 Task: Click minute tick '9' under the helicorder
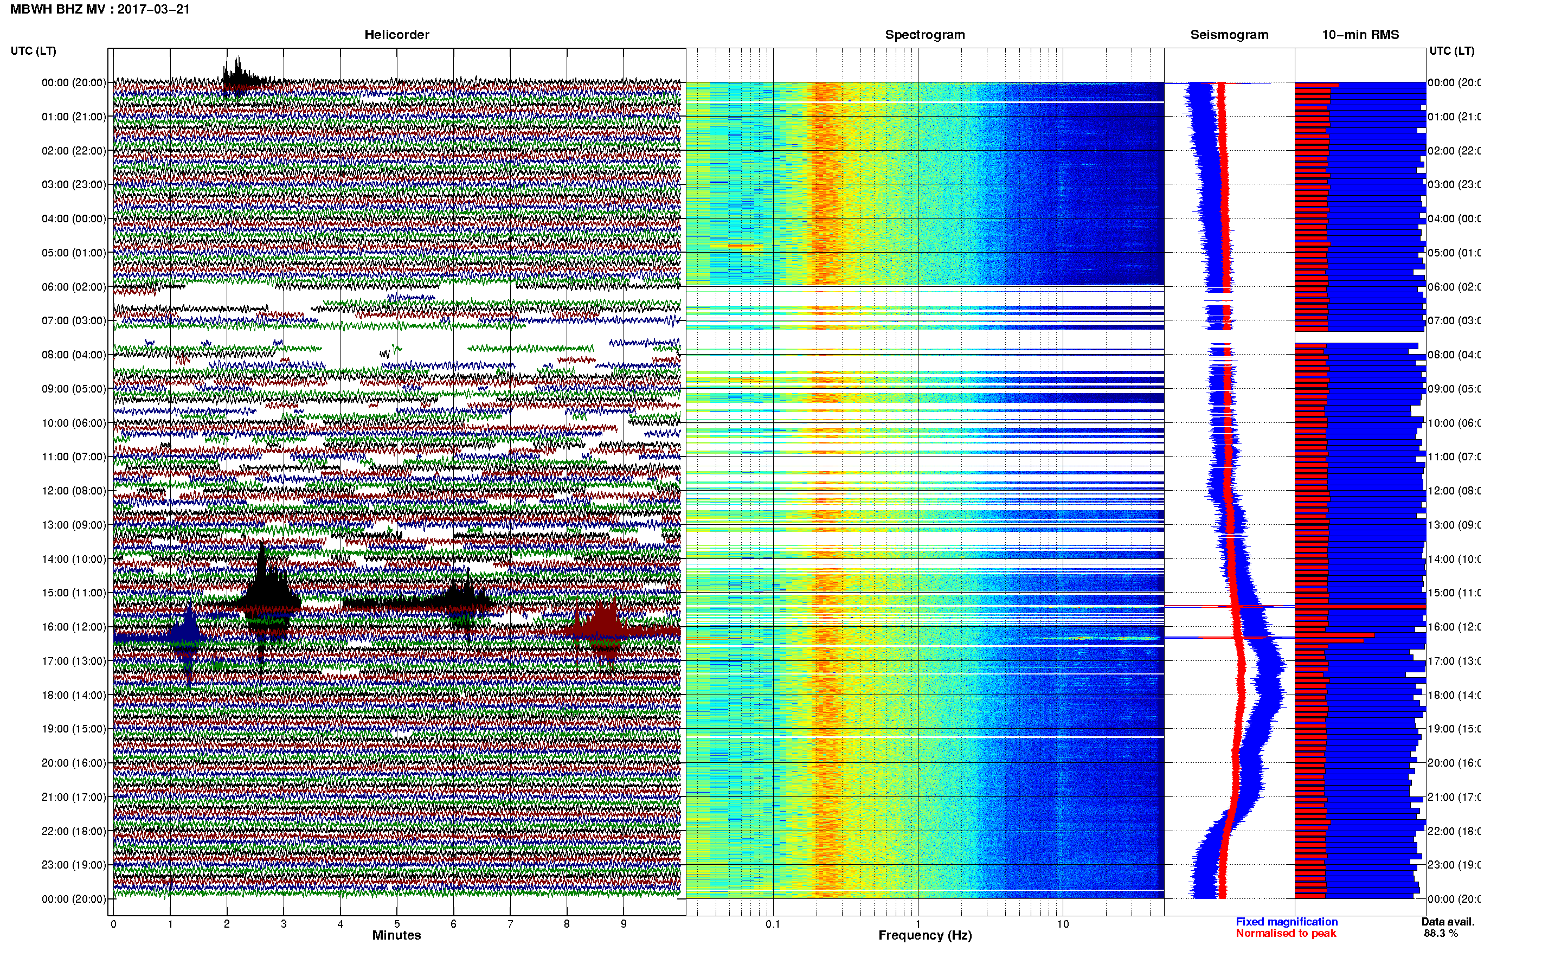624,924
